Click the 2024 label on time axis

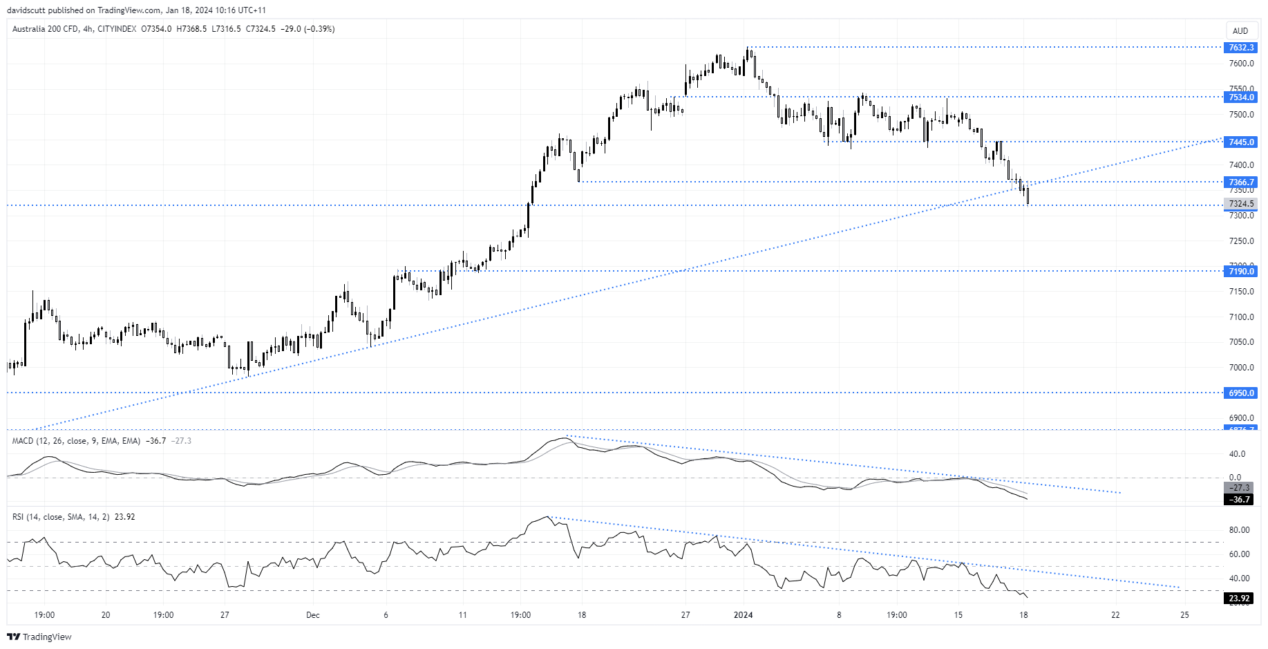[744, 615]
